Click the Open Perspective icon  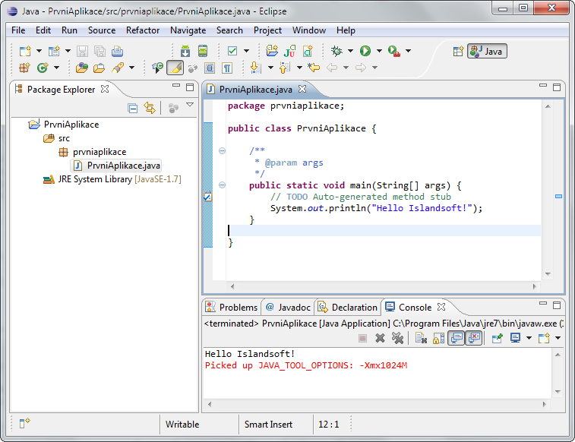pyautogui.click(x=458, y=52)
